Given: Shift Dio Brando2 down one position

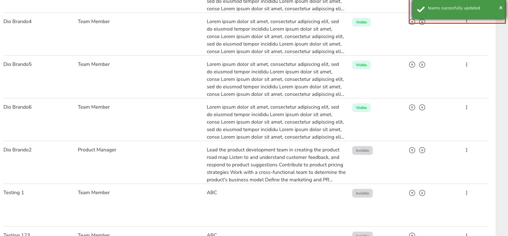Looking at the screenshot, I should (422, 150).
